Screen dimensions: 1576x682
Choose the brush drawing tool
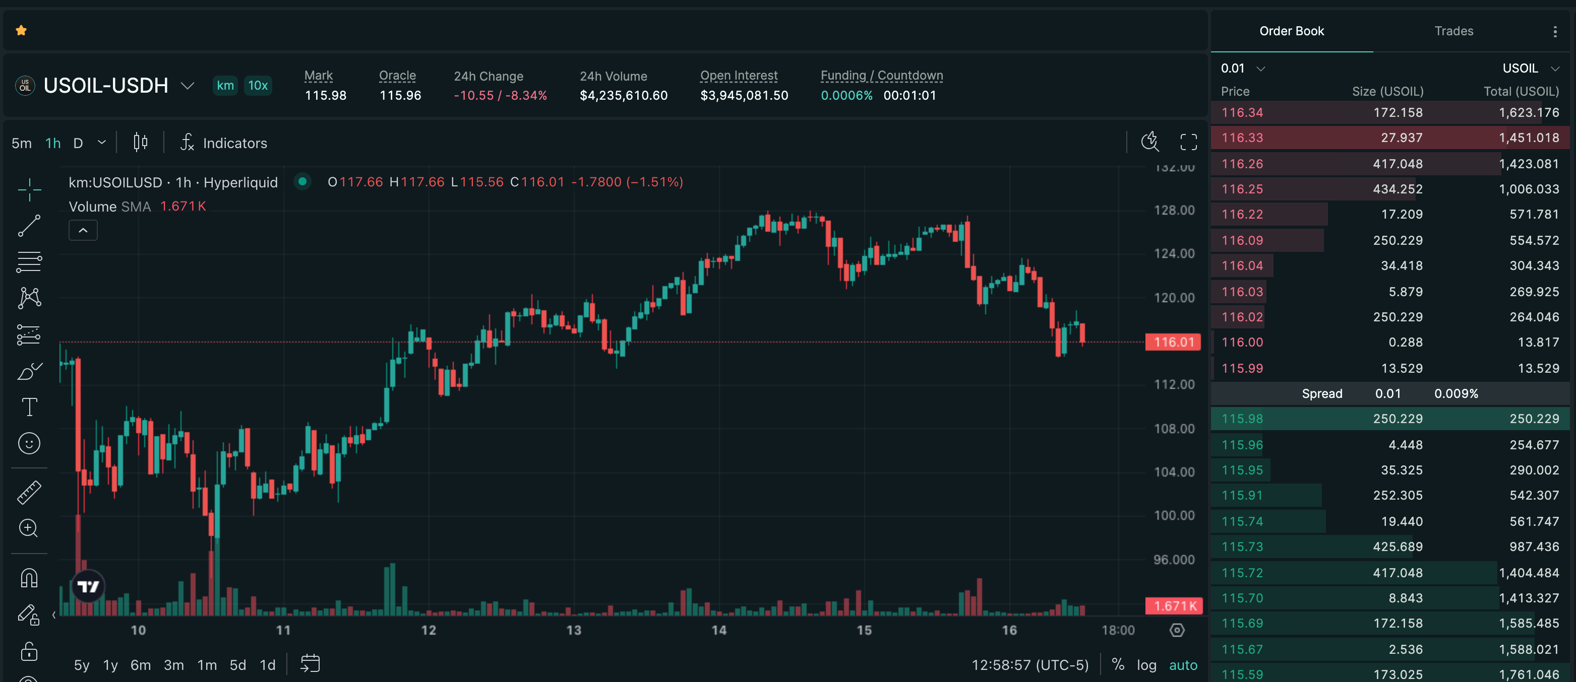(x=29, y=371)
